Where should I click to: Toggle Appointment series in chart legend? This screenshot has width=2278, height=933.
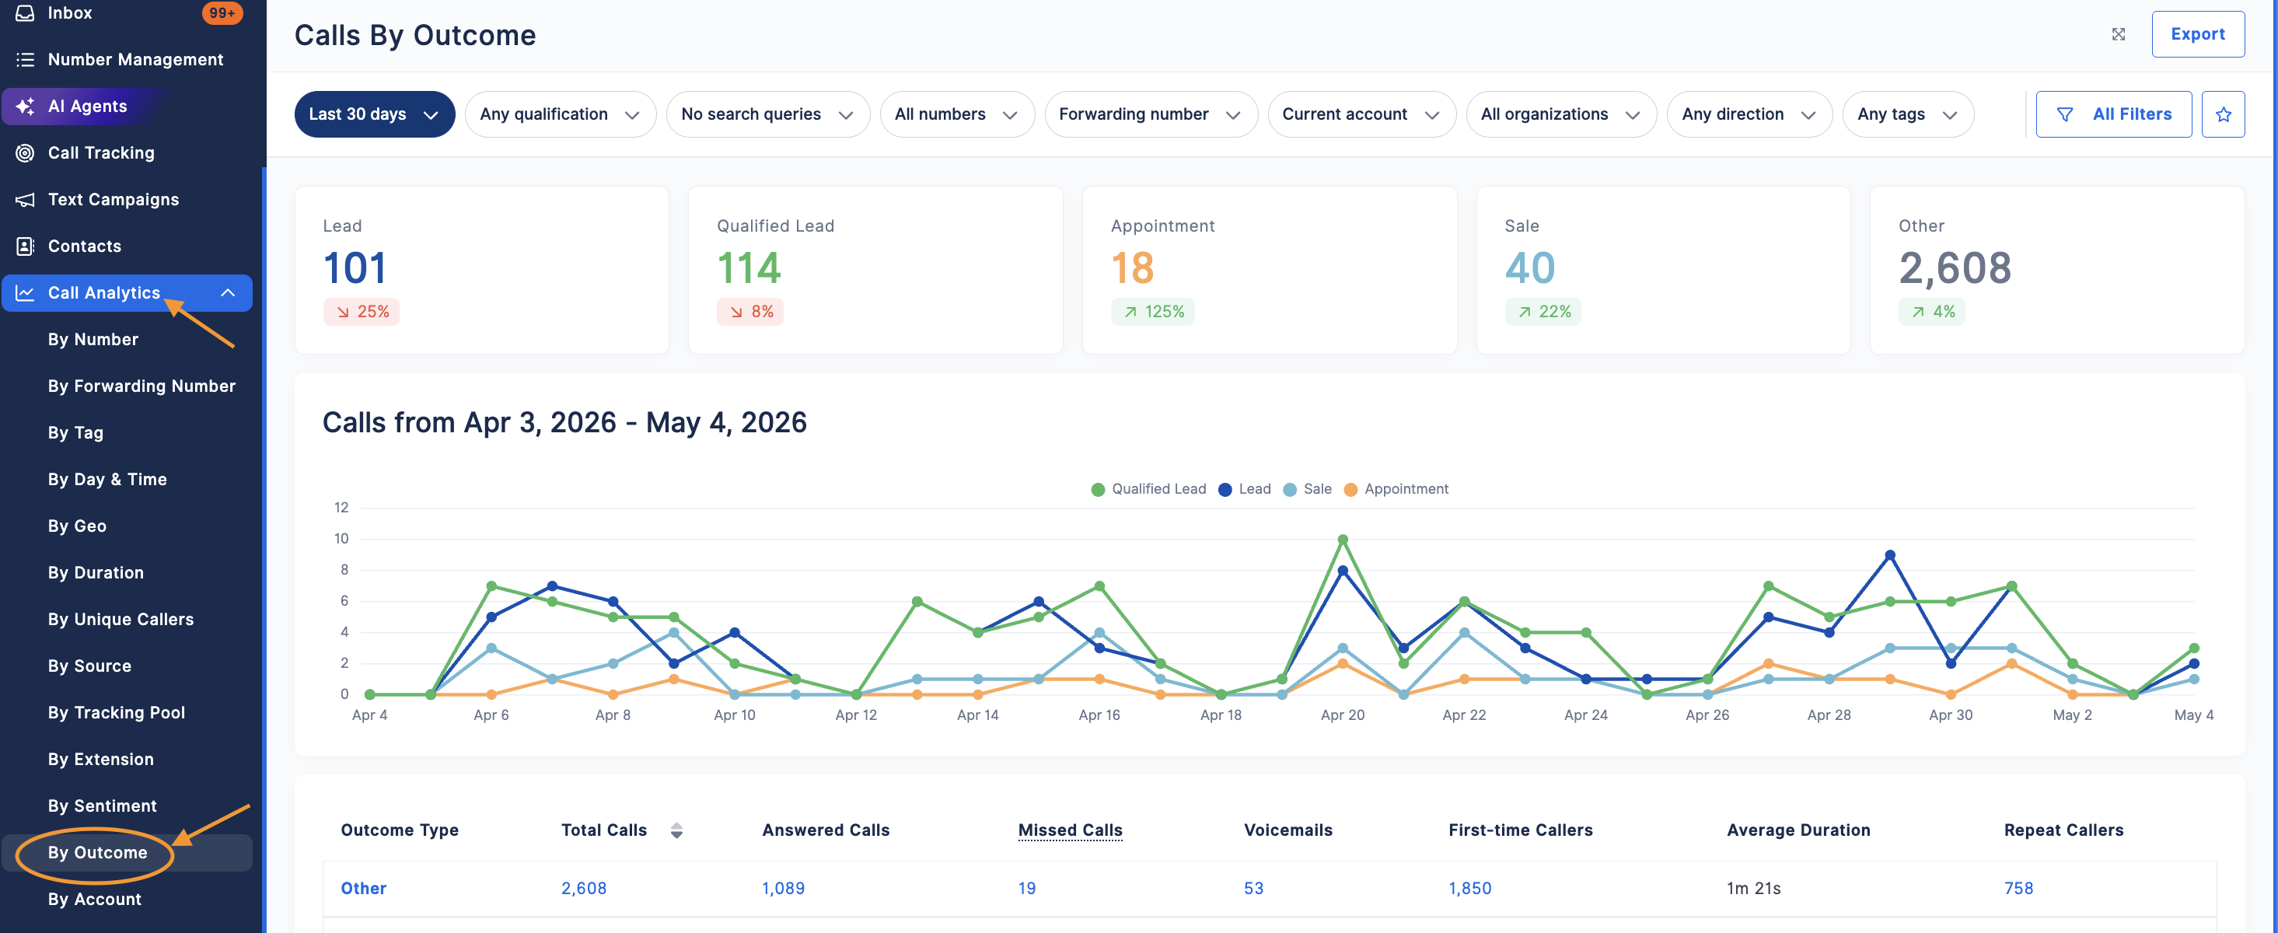[1396, 489]
